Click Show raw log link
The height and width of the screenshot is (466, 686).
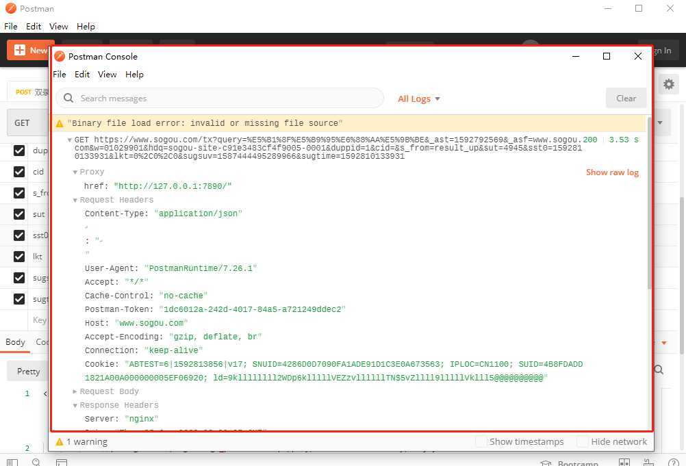click(x=612, y=172)
